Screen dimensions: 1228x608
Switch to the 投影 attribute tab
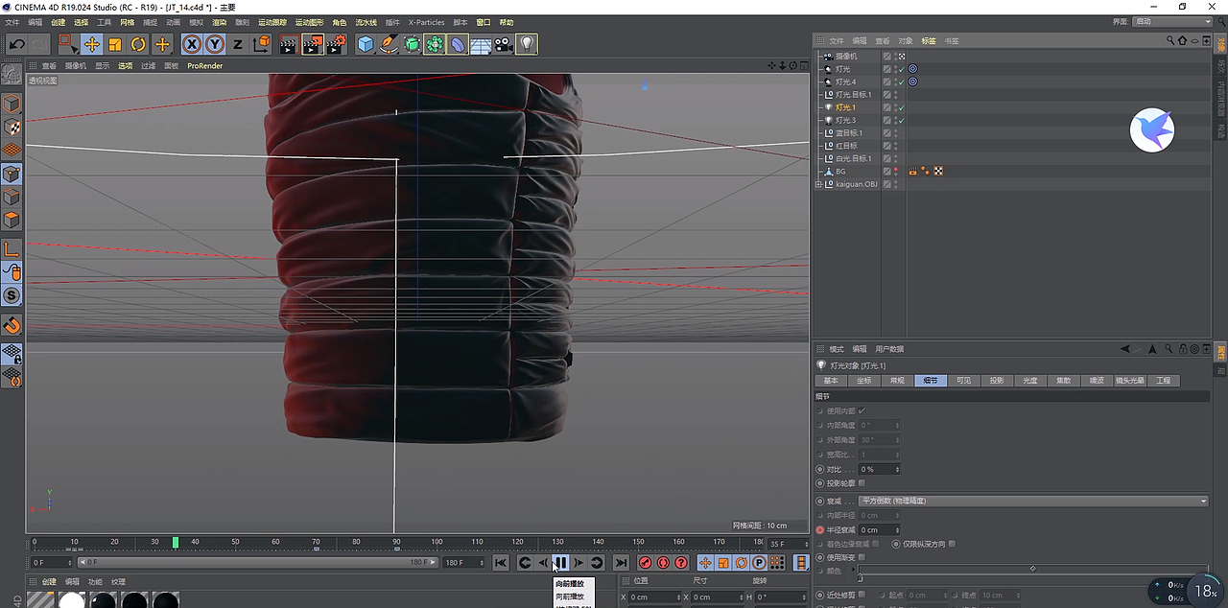tap(997, 381)
